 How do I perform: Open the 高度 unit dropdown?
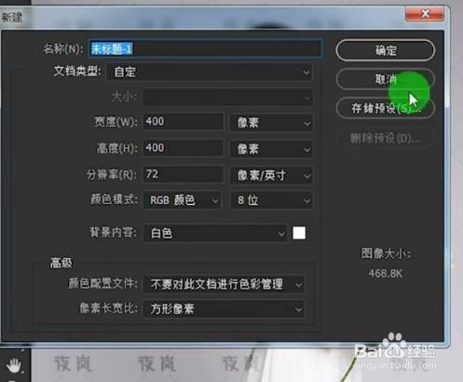click(x=271, y=149)
